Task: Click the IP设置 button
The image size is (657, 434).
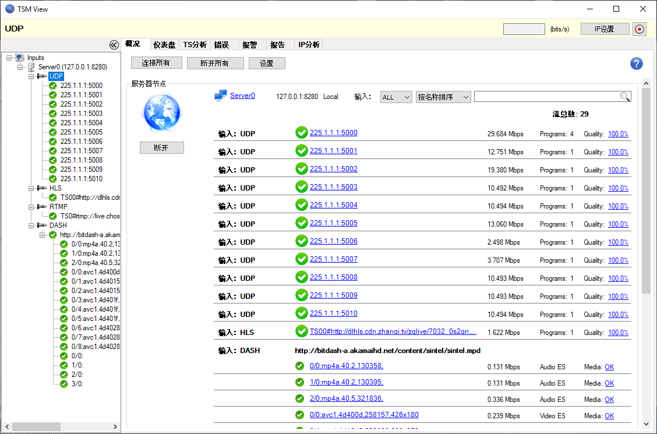Action: (x=605, y=29)
